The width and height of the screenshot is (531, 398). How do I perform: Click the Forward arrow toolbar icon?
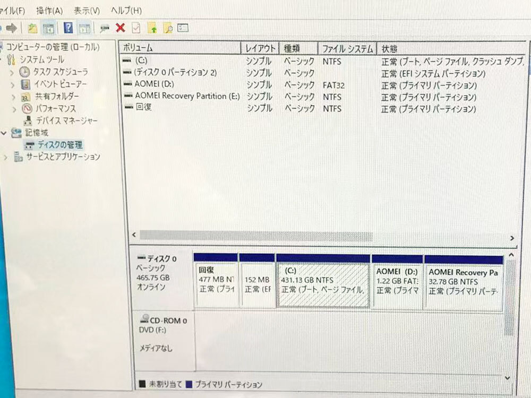tap(12, 28)
